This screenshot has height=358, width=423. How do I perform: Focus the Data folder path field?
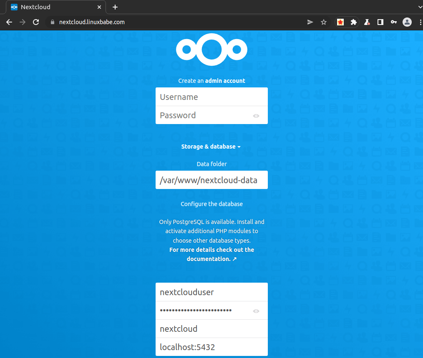[211, 180]
